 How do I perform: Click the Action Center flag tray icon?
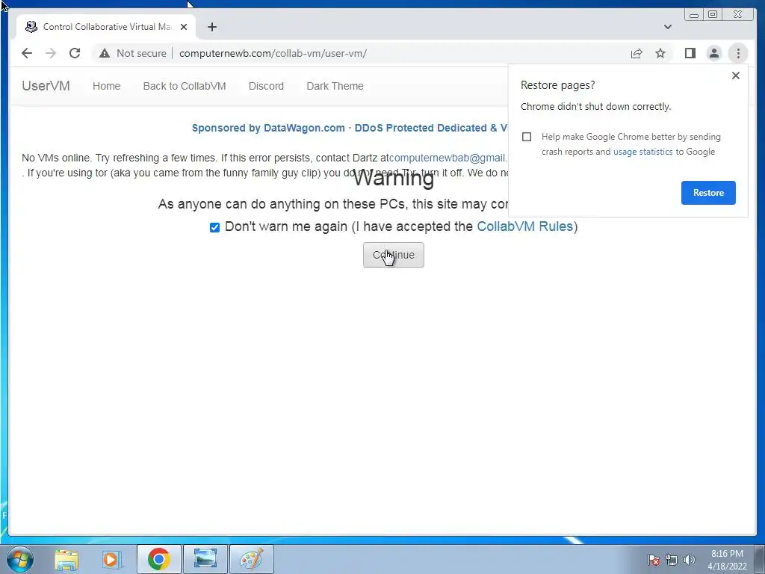point(653,560)
